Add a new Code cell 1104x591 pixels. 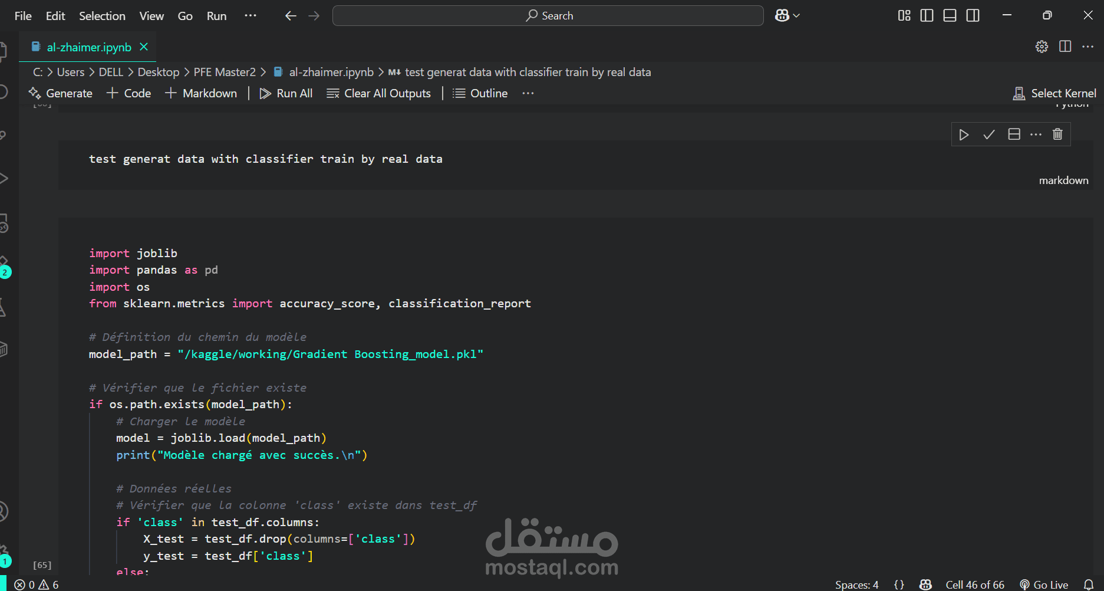(x=129, y=93)
